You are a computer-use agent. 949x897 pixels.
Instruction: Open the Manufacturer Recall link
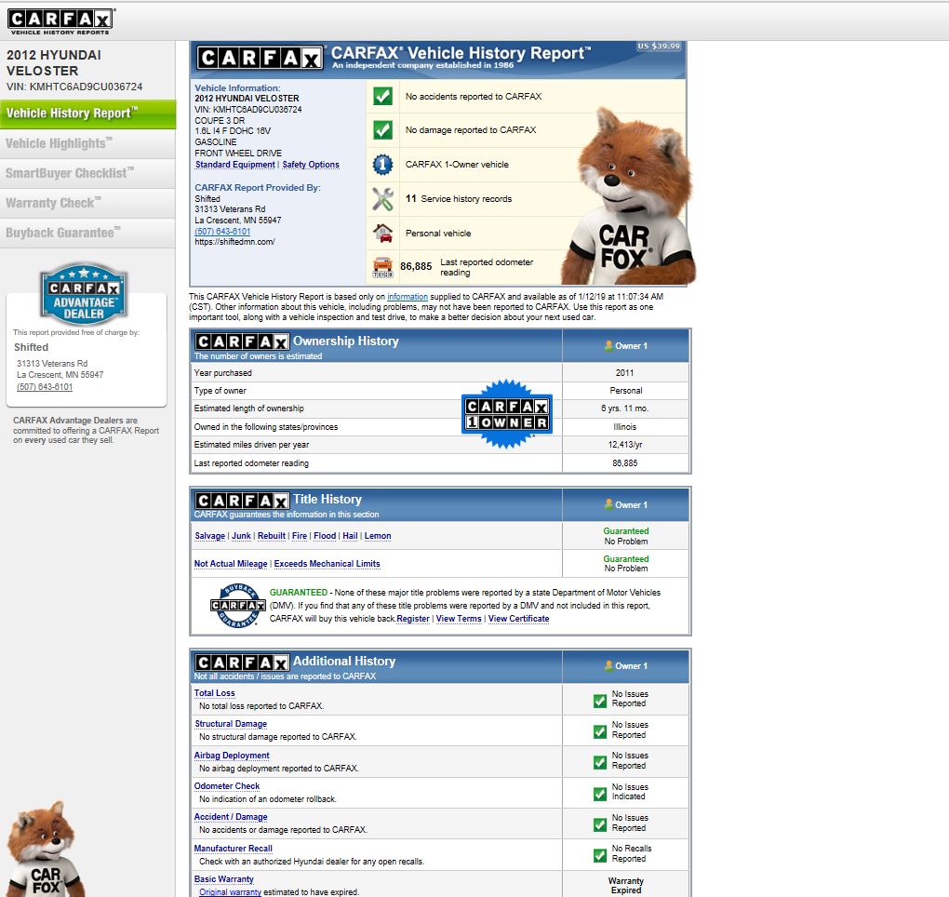point(233,849)
